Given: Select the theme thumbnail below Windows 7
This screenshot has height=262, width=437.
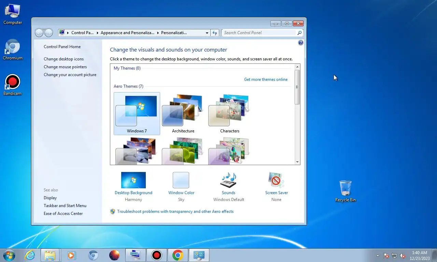Looking at the screenshot, I should click(x=137, y=151).
